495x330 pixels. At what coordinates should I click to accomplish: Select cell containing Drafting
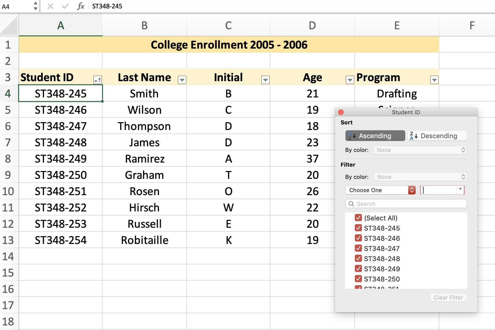pos(397,93)
